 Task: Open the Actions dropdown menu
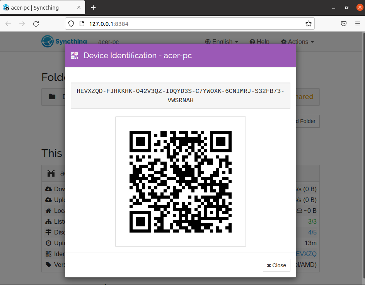pos(297,42)
